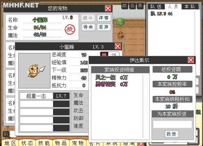
Task: Click the 易 icon above the map
Action: tap(140, 6)
